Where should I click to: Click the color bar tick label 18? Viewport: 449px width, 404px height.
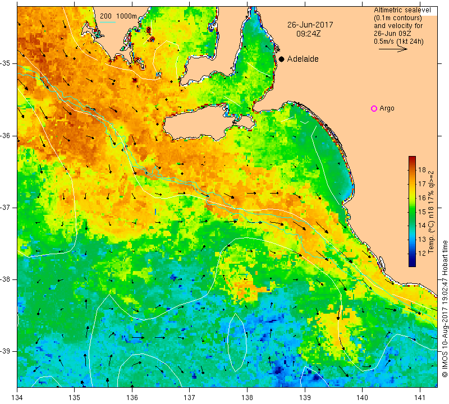click(422, 170)
